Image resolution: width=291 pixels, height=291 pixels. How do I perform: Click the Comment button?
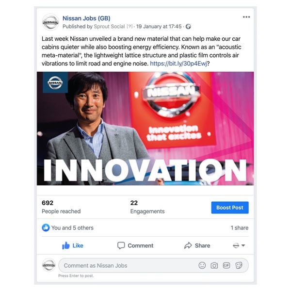[135, 245]
